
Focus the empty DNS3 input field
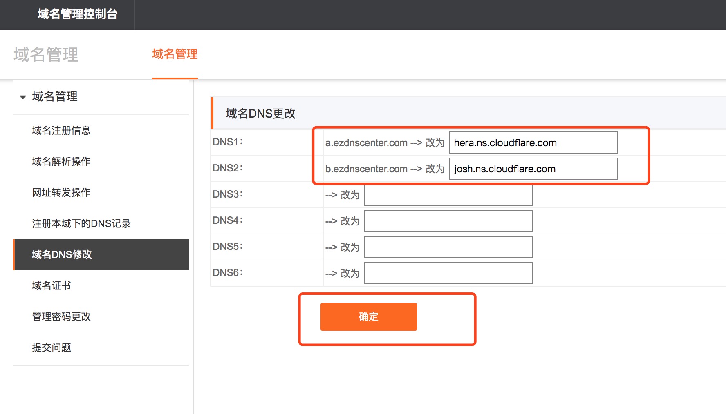pos(448,195)
